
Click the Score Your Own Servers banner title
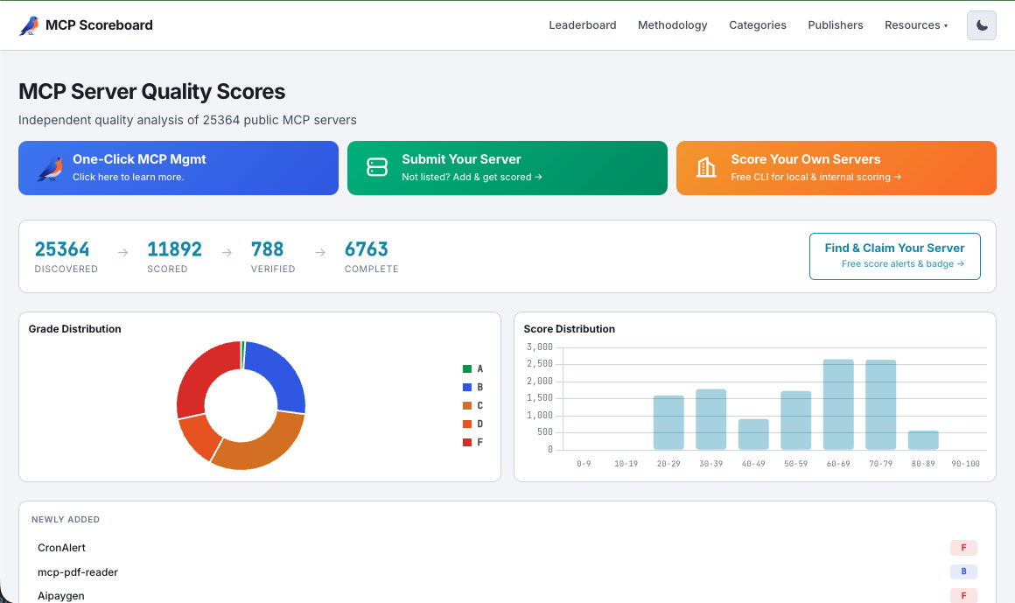[x=805, y=159]
